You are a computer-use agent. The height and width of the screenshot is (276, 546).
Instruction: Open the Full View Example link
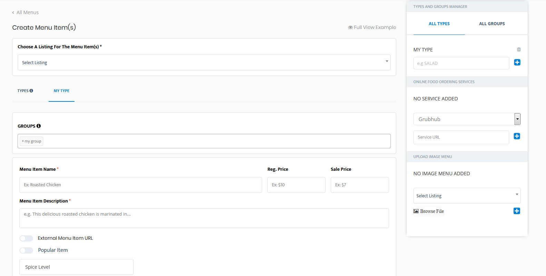point(372,27)
